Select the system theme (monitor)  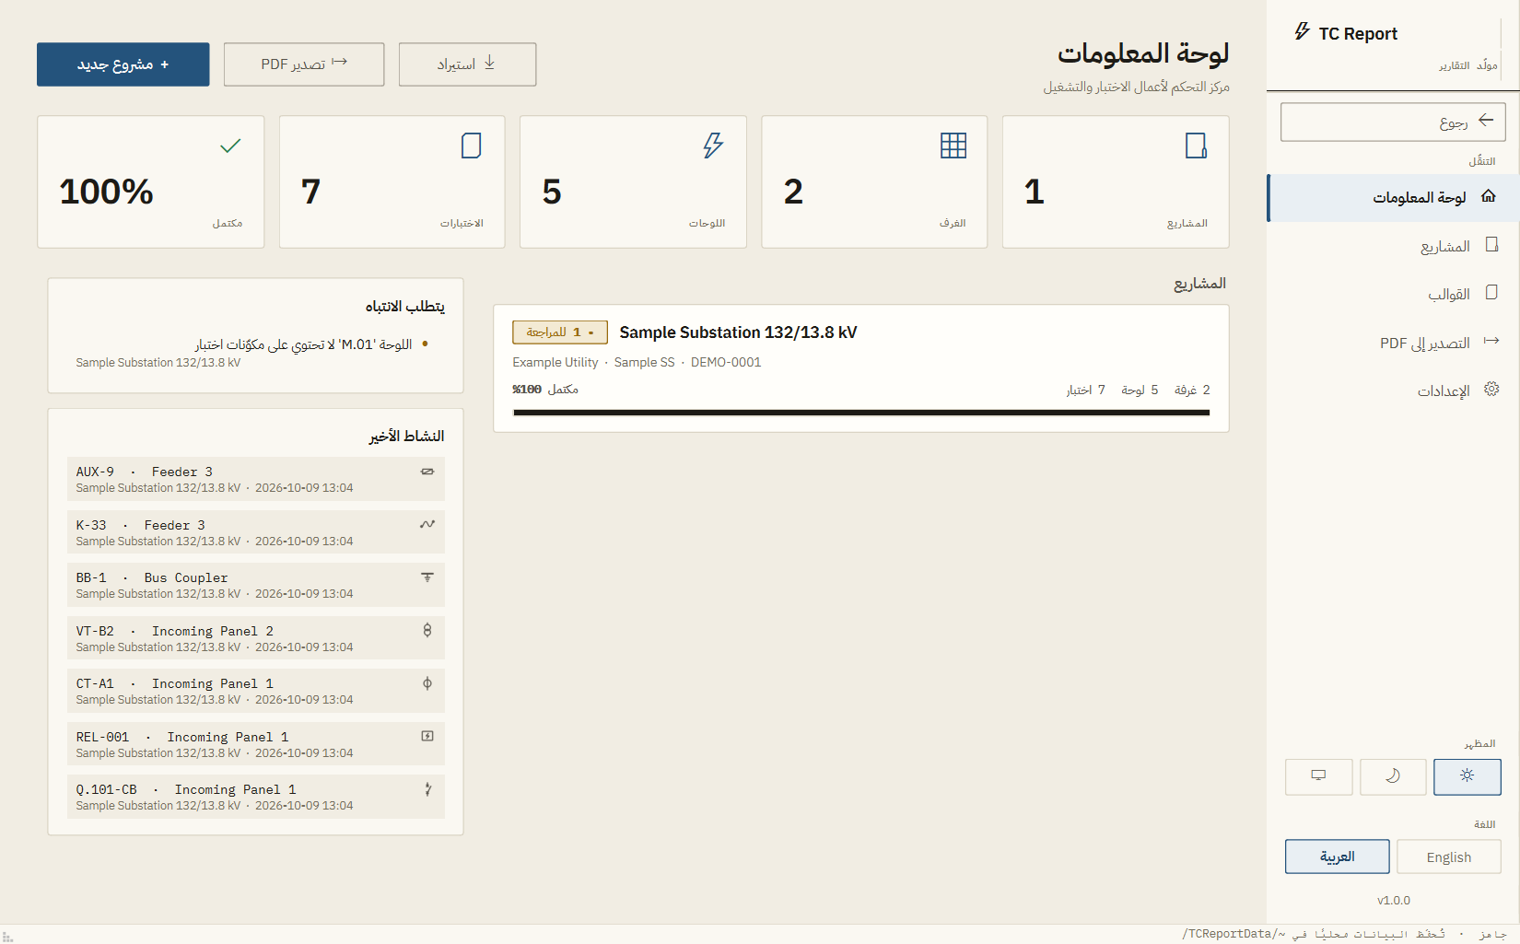pos(1319,776)
